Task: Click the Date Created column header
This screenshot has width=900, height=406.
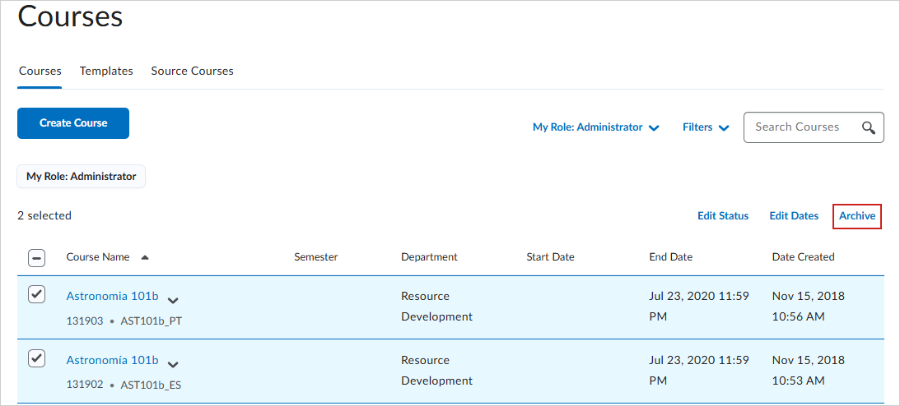Action: click(803, 257)
